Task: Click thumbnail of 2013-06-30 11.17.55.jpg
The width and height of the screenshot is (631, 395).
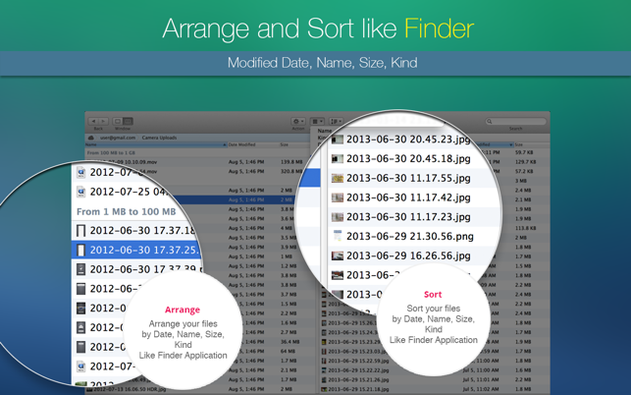Action: 338,178
